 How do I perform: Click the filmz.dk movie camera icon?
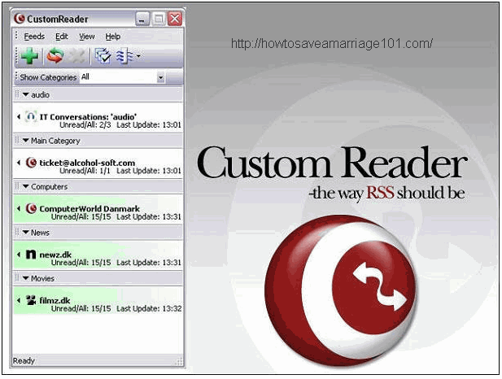(31, 300)
